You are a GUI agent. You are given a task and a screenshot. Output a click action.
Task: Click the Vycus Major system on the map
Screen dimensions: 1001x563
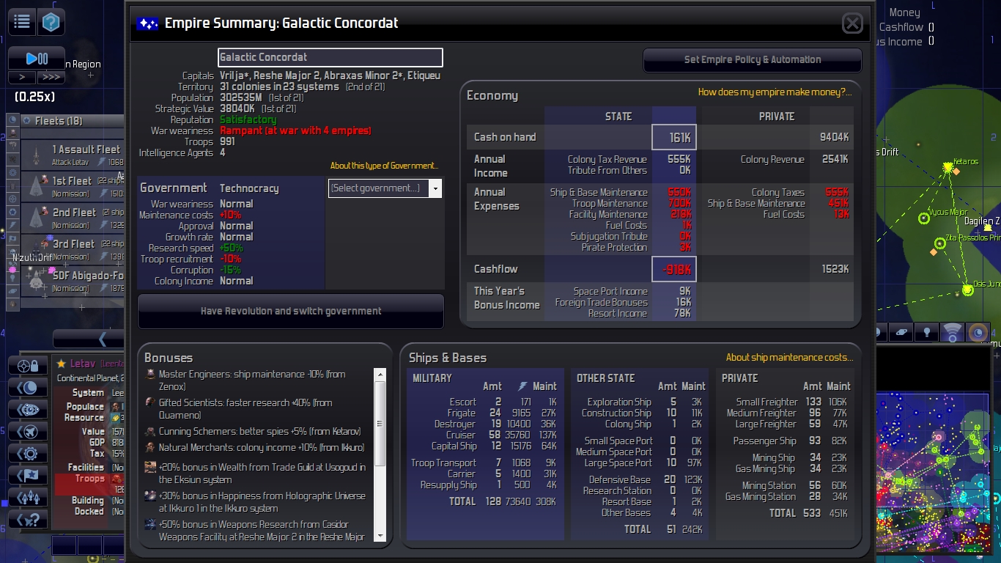(924, 218)
